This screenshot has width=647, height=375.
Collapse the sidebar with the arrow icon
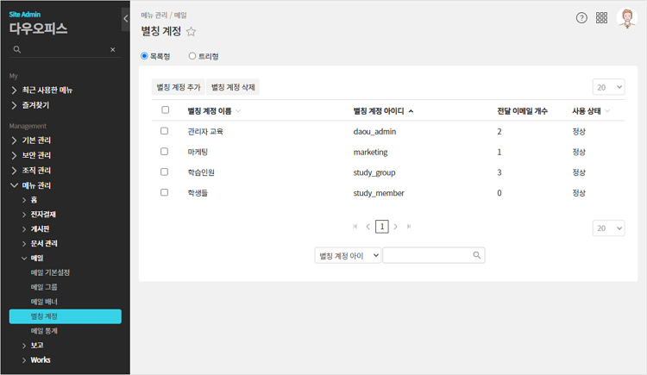(x=126, y=18)
